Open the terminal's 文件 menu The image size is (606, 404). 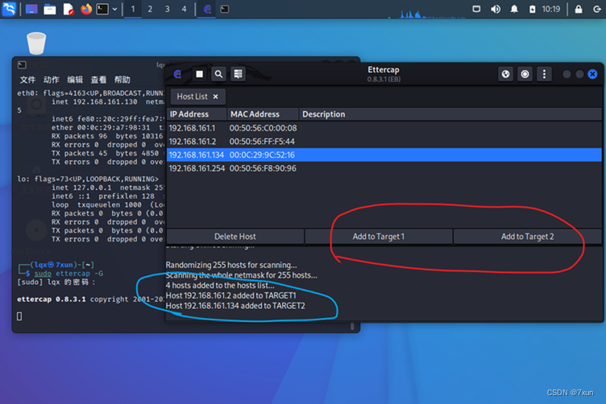pos(27,80)
